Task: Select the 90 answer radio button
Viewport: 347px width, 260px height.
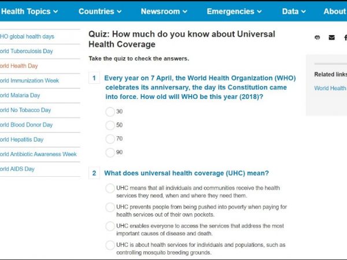Action: 110,153
